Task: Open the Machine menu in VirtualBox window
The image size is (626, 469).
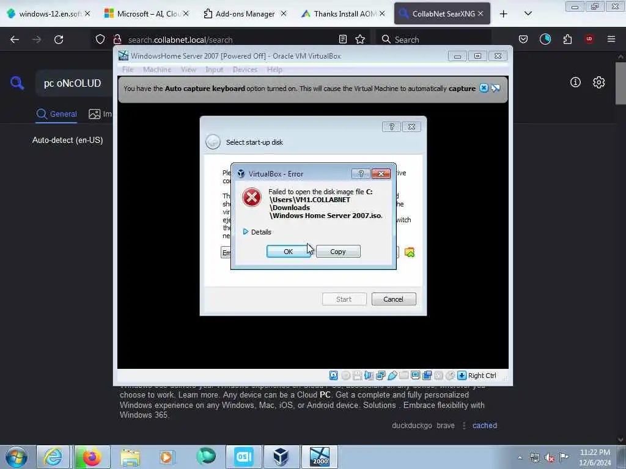Action: coord(157,70)
